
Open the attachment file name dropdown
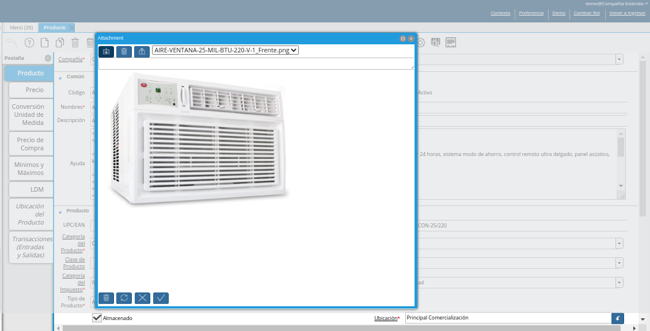pos(225,50)
